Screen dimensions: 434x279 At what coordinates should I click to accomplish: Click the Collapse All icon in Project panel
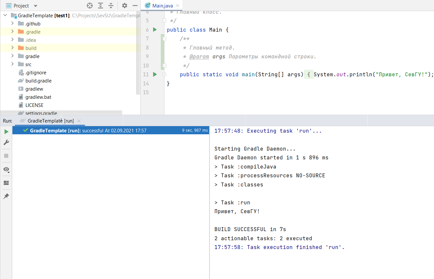[x=111, y=6]
